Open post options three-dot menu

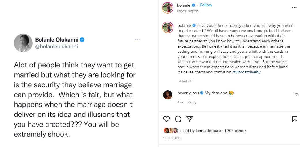coord(294,8)
